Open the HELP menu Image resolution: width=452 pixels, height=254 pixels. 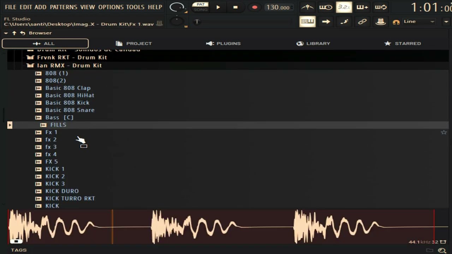coord(155,7)
